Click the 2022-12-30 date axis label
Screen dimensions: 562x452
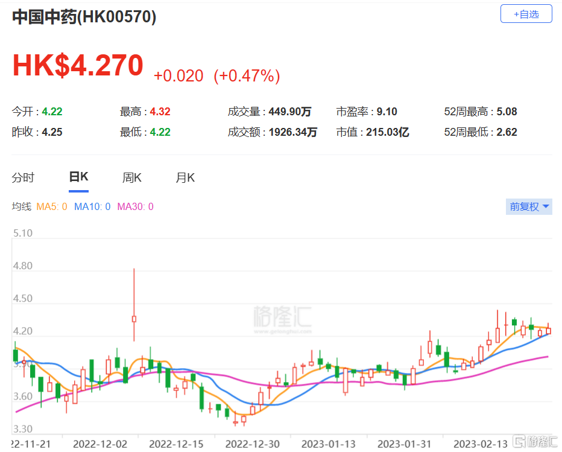(x=252, y=444)
